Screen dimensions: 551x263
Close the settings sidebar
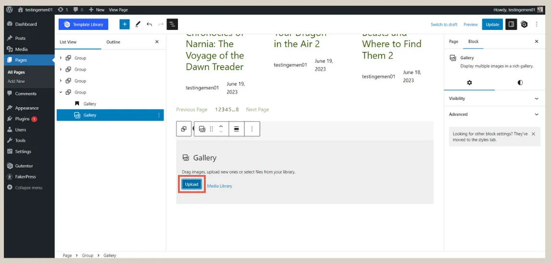[537, 41]
